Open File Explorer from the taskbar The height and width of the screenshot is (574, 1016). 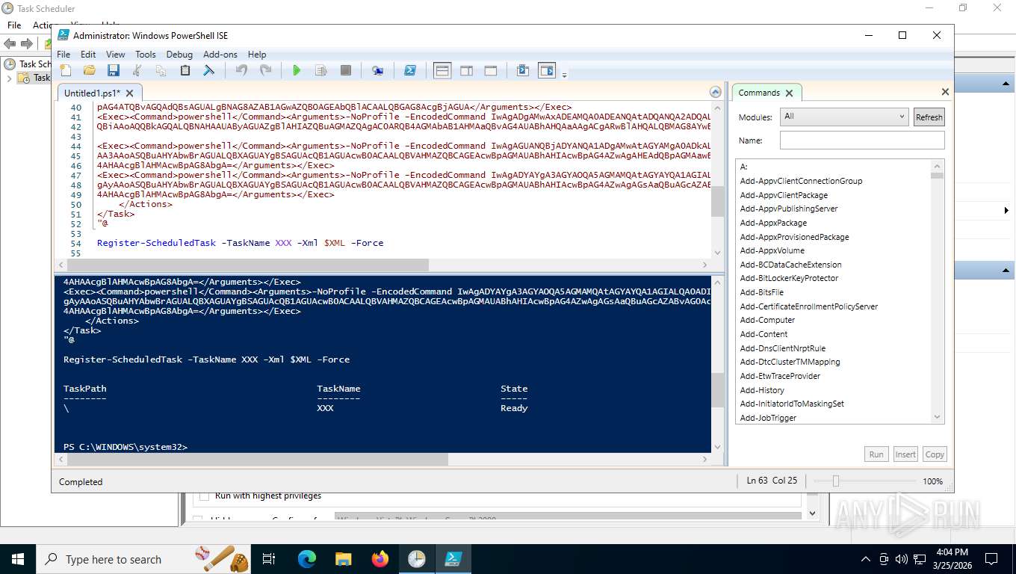[x=344, y=559]
